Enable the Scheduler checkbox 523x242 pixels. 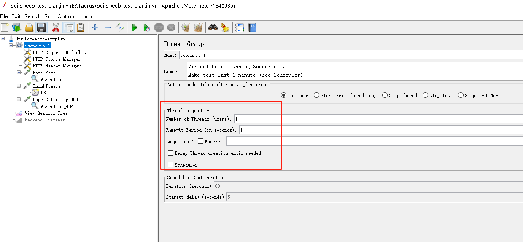170,165
